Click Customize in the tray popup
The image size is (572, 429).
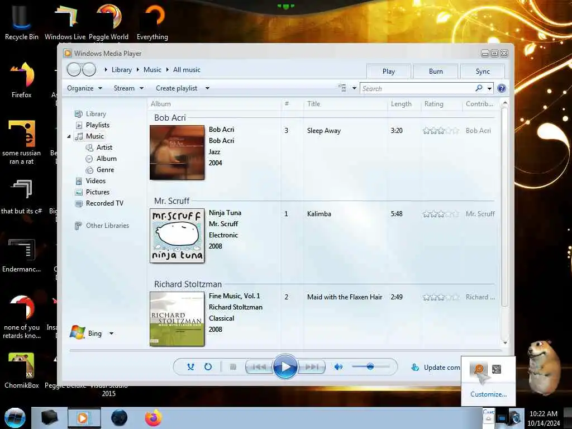[x=488, y=394]
